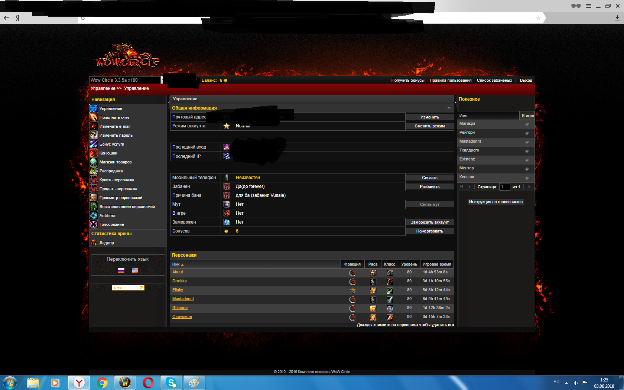Open Список забаненых in the top menu
This screenshot has height=390, width=624.
(x=494, y=81)
